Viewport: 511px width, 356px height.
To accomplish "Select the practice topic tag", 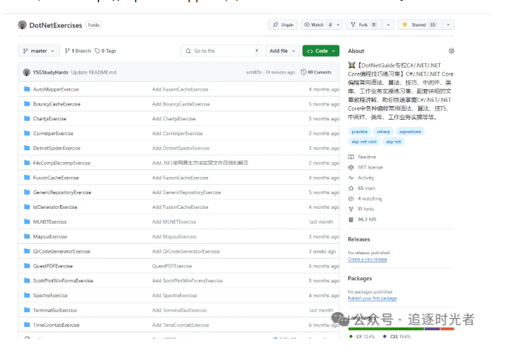I will tap(359, 132).
